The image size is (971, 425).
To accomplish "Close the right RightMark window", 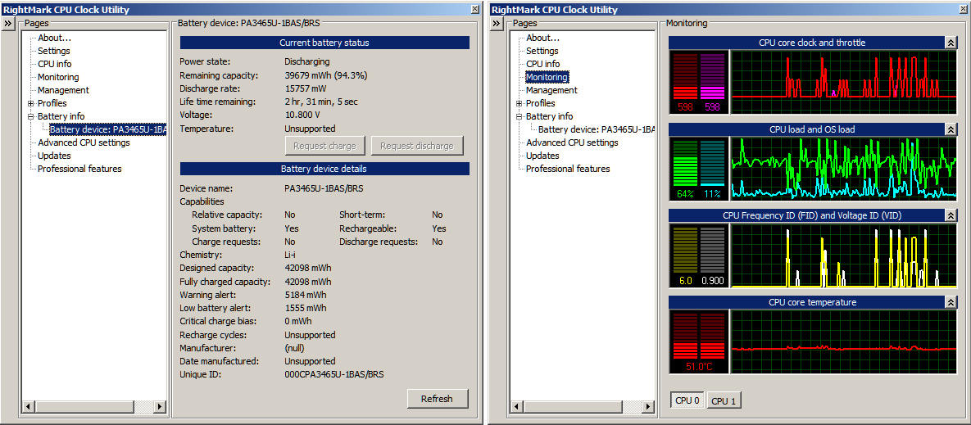I will point(963,9).
